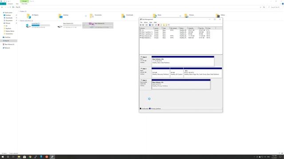Image resolution: width=284 pixels, height=159 pixels.
Task: Open the Downloads folder under Folders
Action: click(x=127, y=16)
